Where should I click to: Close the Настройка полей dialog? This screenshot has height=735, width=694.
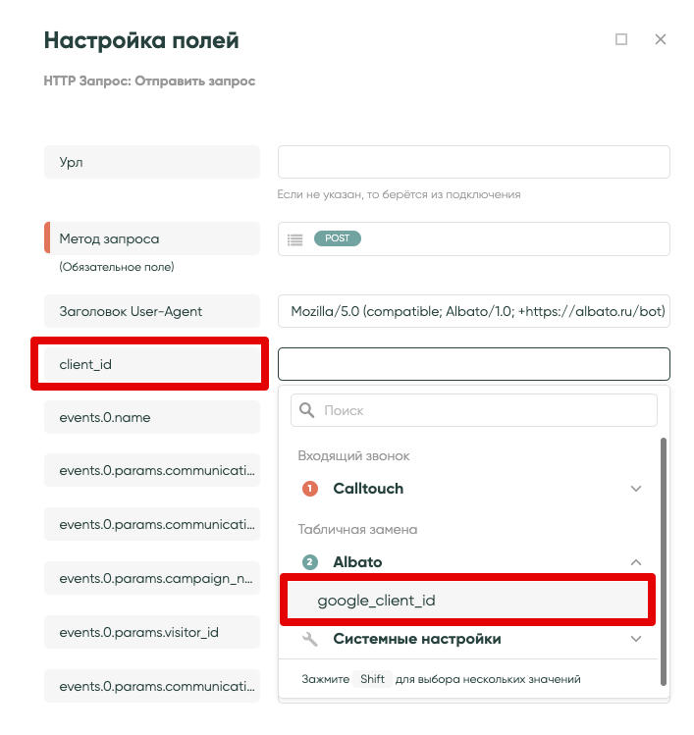tap(661, 40)
